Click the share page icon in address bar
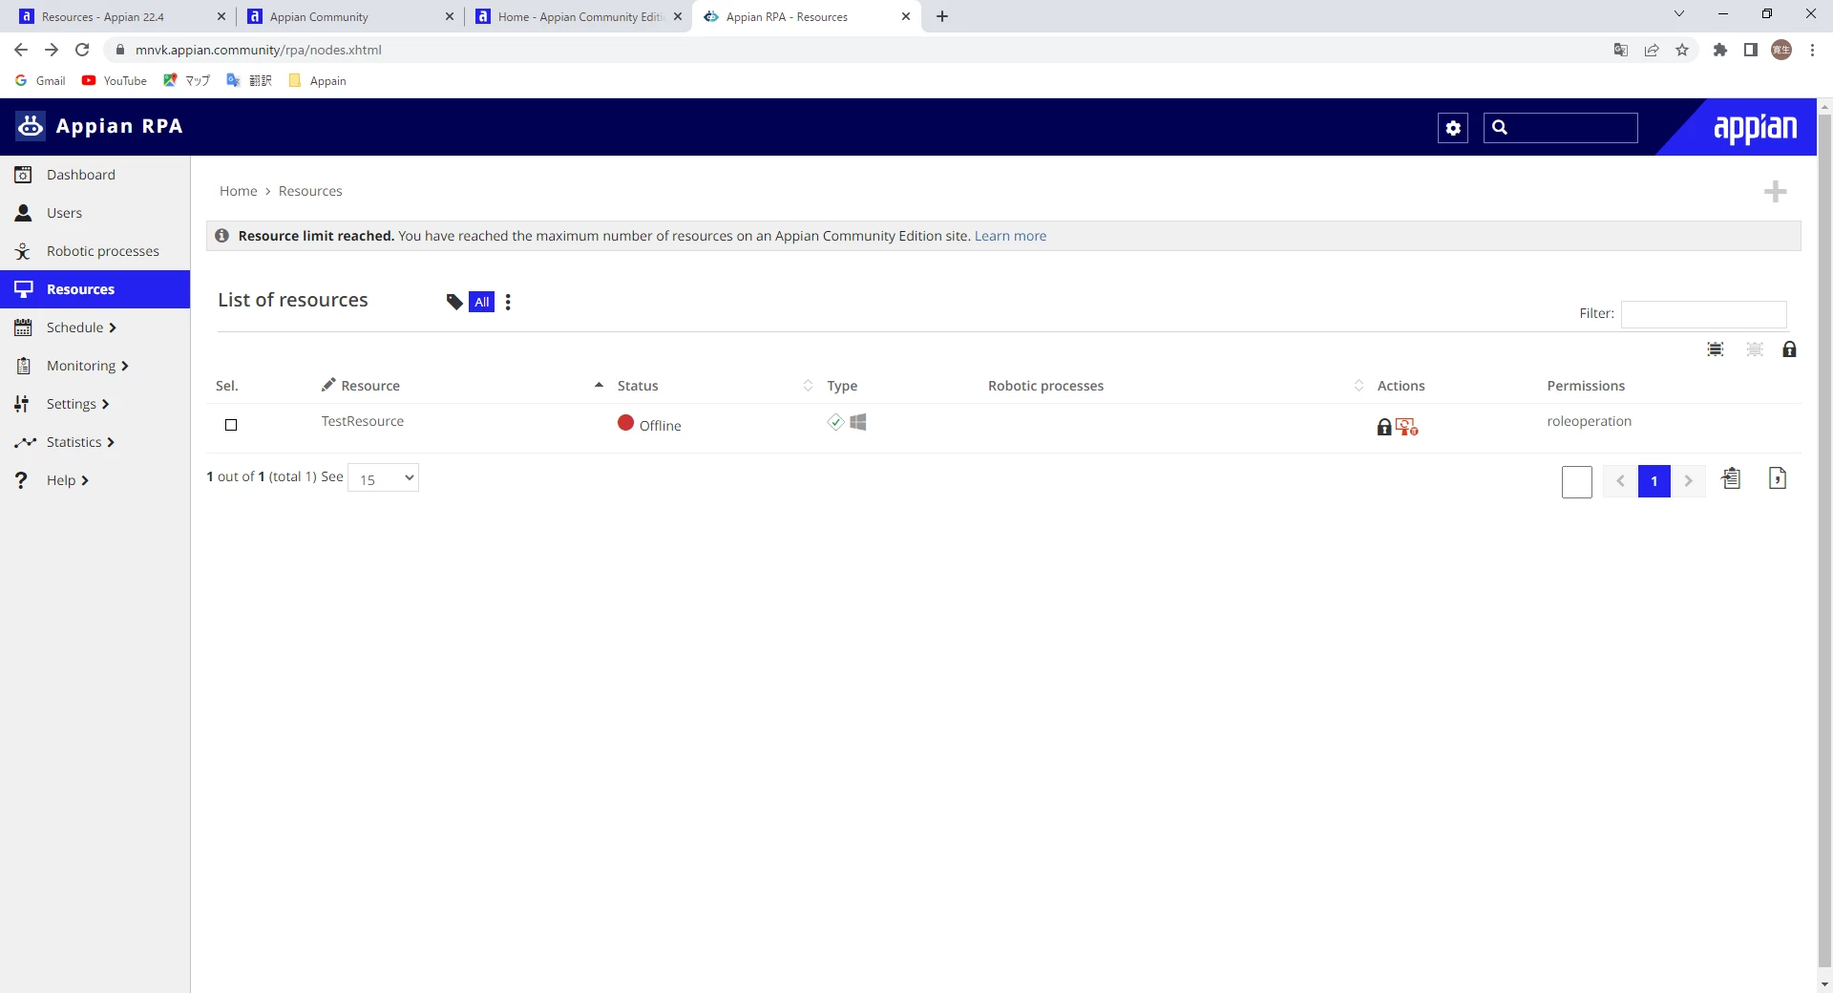This screenshot has height=993, width=1833. coord(1652,50)
